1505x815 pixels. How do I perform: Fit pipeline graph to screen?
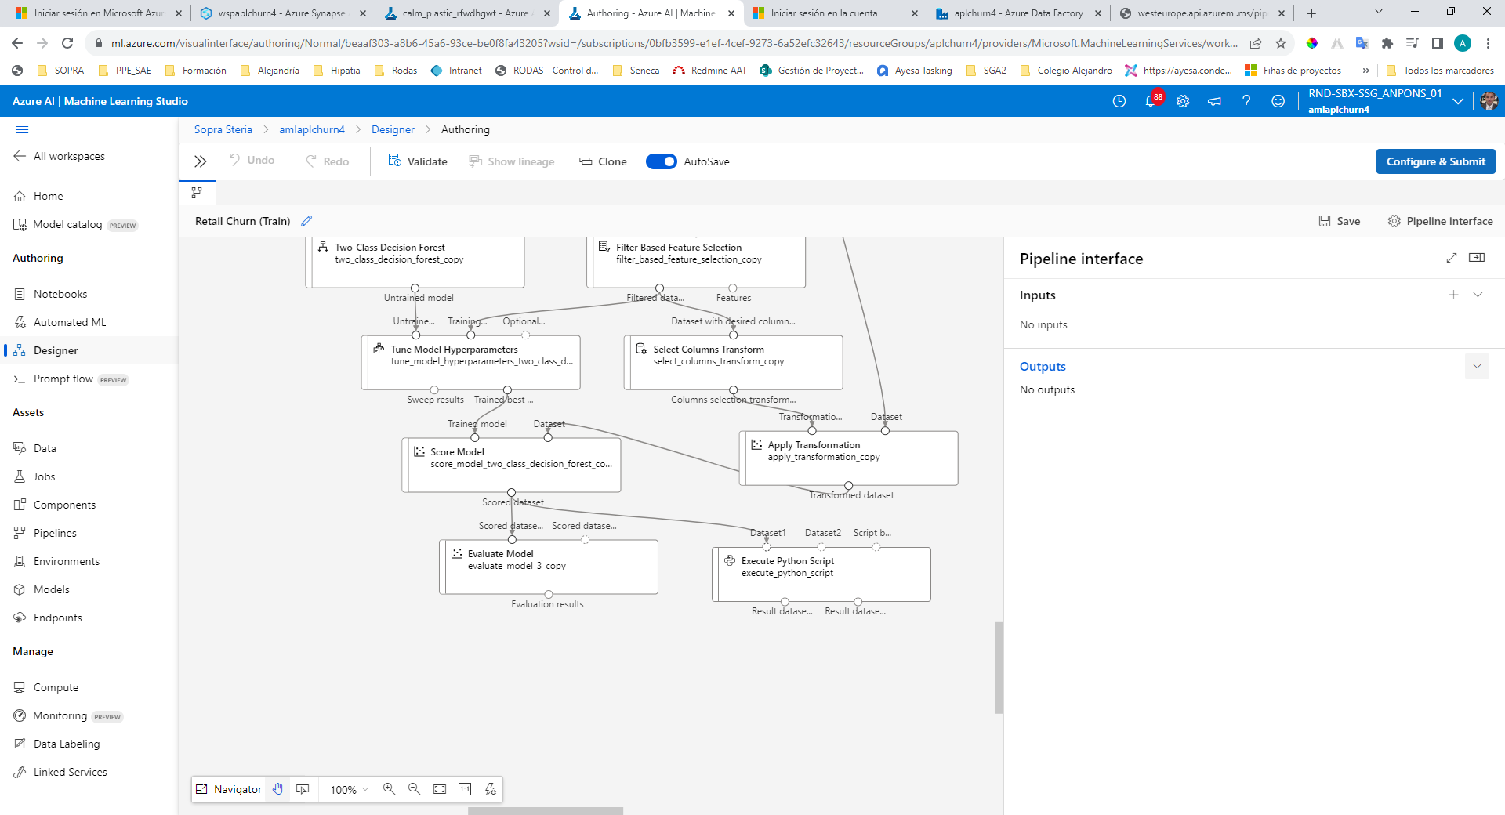click(x=440, y=789)
